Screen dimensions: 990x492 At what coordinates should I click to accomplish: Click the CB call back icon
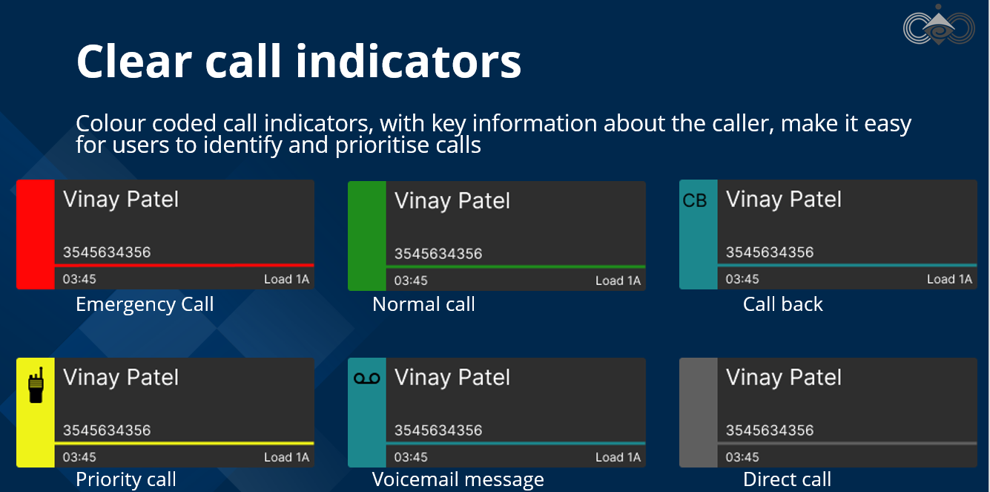(695, 200)
